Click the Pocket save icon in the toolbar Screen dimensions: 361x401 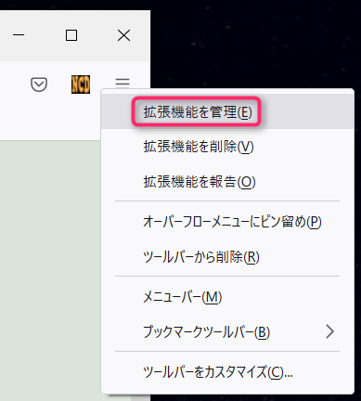click(39, 84)
